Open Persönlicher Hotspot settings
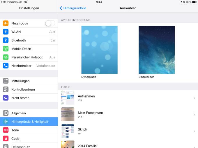 29,57
